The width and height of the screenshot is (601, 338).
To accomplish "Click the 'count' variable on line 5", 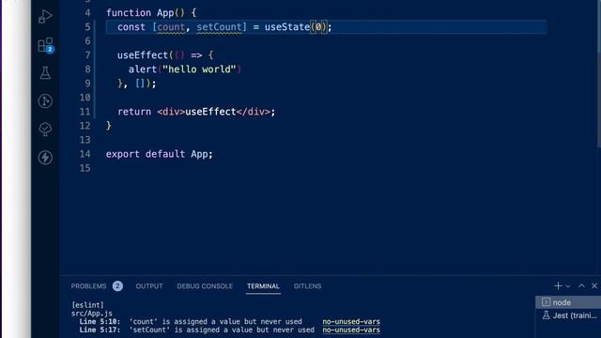I will [171, 27].
